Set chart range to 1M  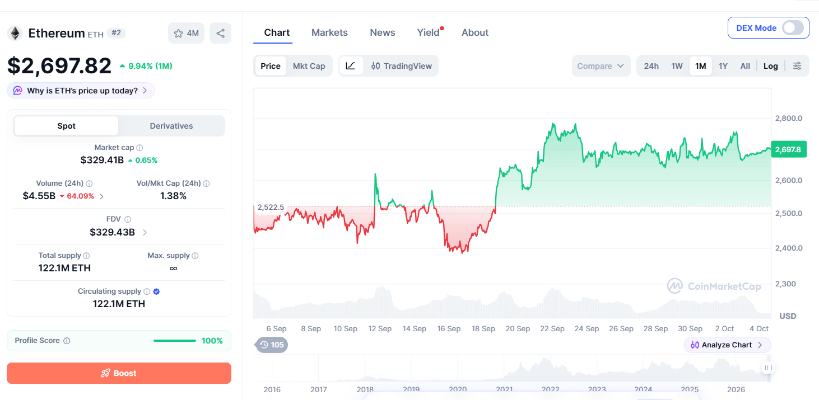point(701,66)
